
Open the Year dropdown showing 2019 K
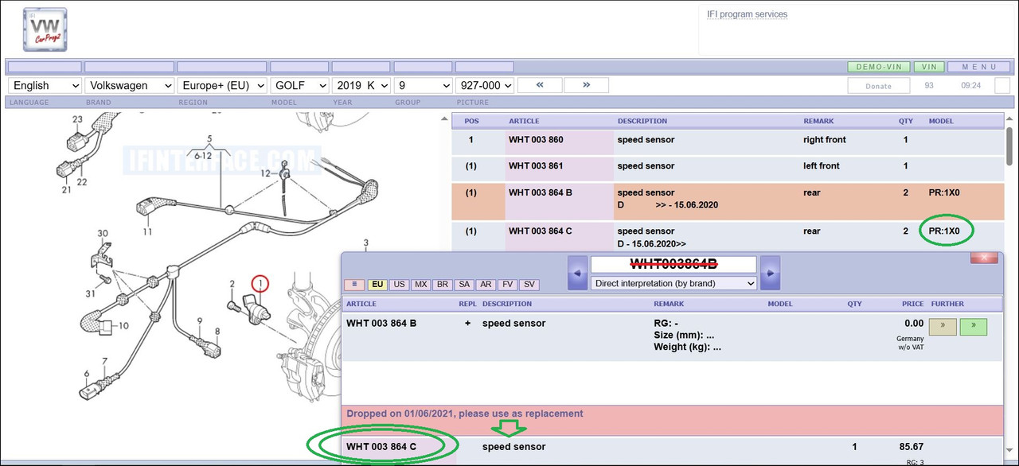coord(361,85)
